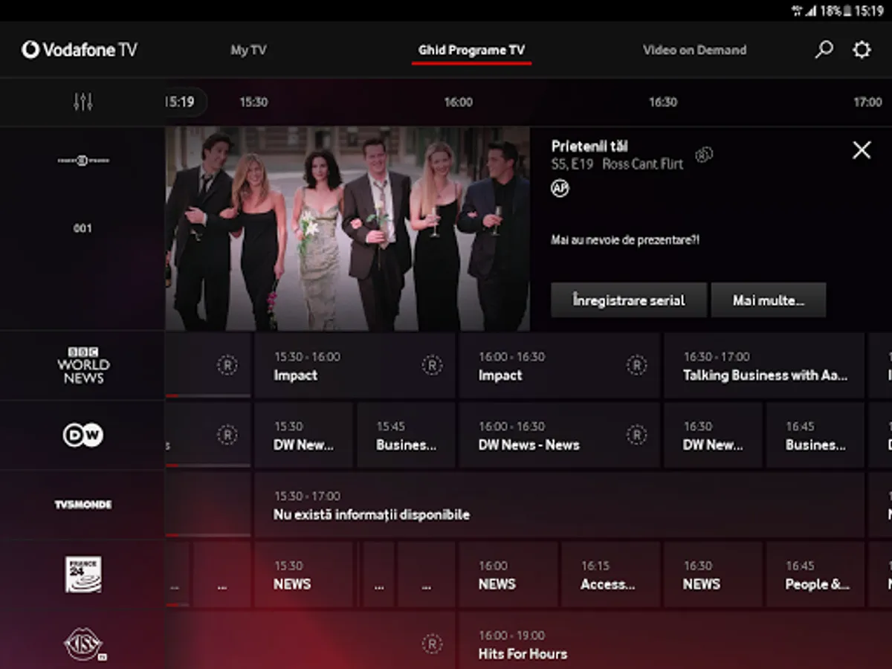Open Talking Business 16:30 - 17:00 program

(764, 365)
